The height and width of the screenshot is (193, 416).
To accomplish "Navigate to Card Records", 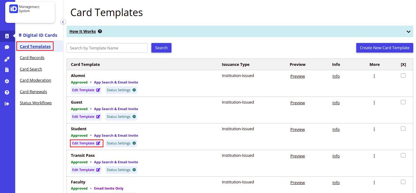I will coord(32,58).
